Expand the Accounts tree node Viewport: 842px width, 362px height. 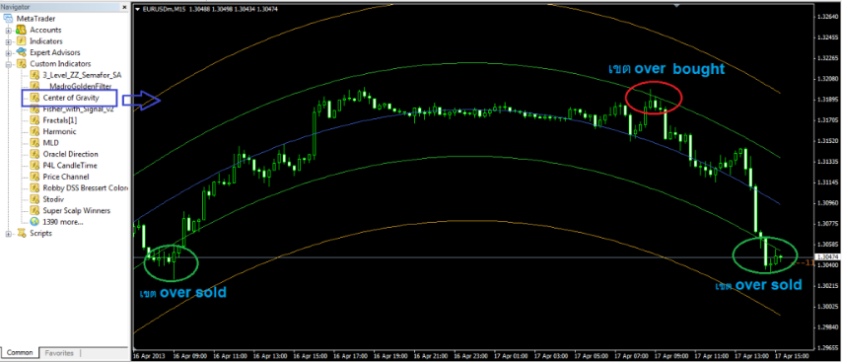coord(8,30)
